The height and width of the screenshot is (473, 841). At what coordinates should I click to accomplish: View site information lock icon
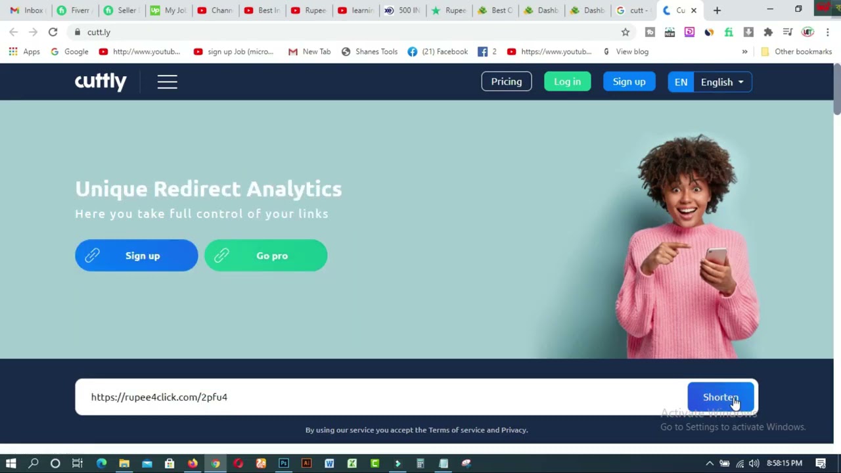coord(78,32)
